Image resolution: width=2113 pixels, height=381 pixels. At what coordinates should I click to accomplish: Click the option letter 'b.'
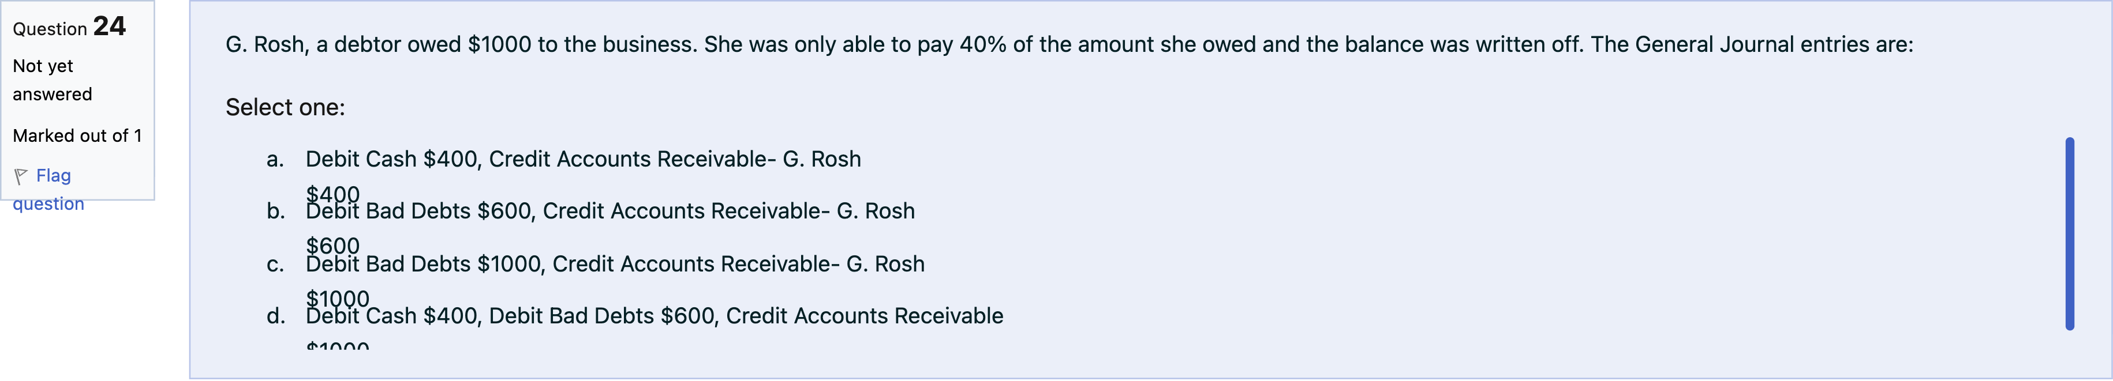[x=276, y=212]
